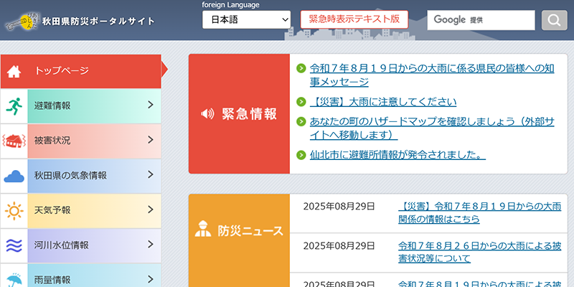Click the worker icon in the 防災ニュース panel
The image size is (574, 287).
203,229
